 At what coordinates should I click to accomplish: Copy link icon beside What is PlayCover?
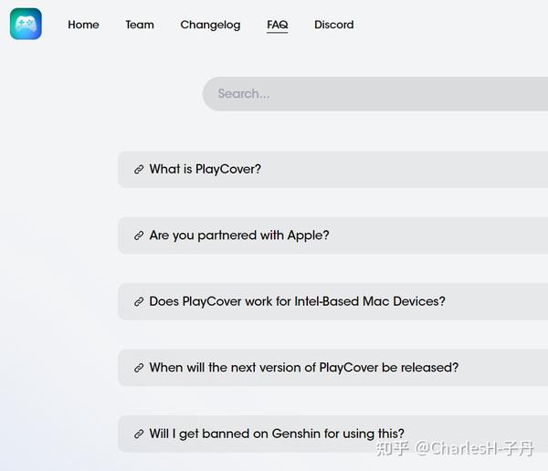[x=139, y=170]
